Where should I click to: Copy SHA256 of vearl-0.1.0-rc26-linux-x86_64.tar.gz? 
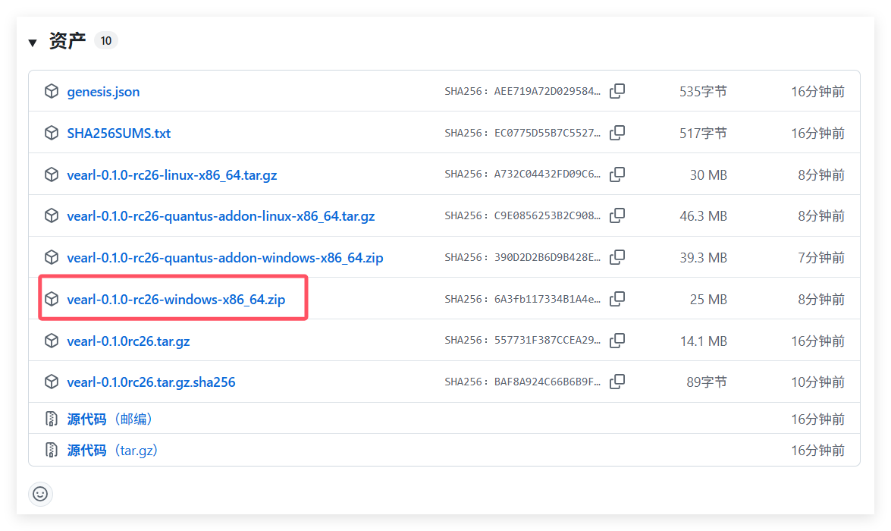click(x=617, y=174)
